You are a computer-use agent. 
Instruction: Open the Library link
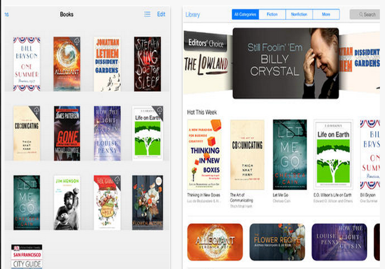point(192,15)
